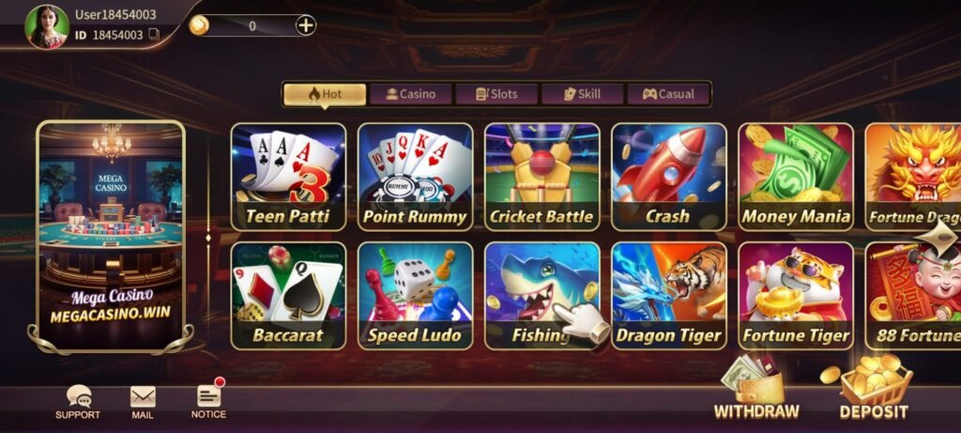961x433 pixels.
Task: Open the Dragon Tiger game
Action: coord(668,296)
